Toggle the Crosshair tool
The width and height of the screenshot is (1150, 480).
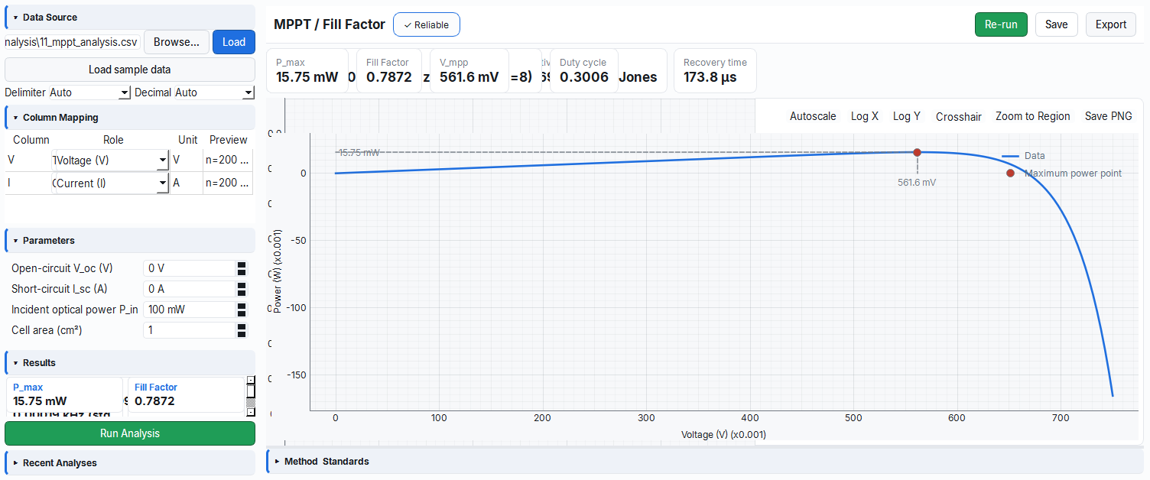pyautogui.click(x=959, y=116)
